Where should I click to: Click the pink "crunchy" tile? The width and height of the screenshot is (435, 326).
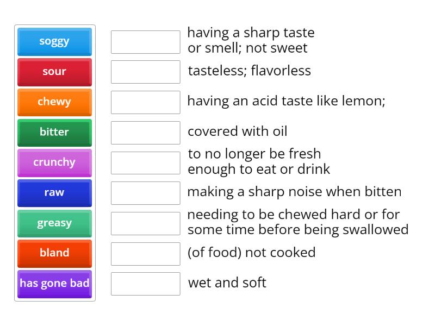[54, 162]
